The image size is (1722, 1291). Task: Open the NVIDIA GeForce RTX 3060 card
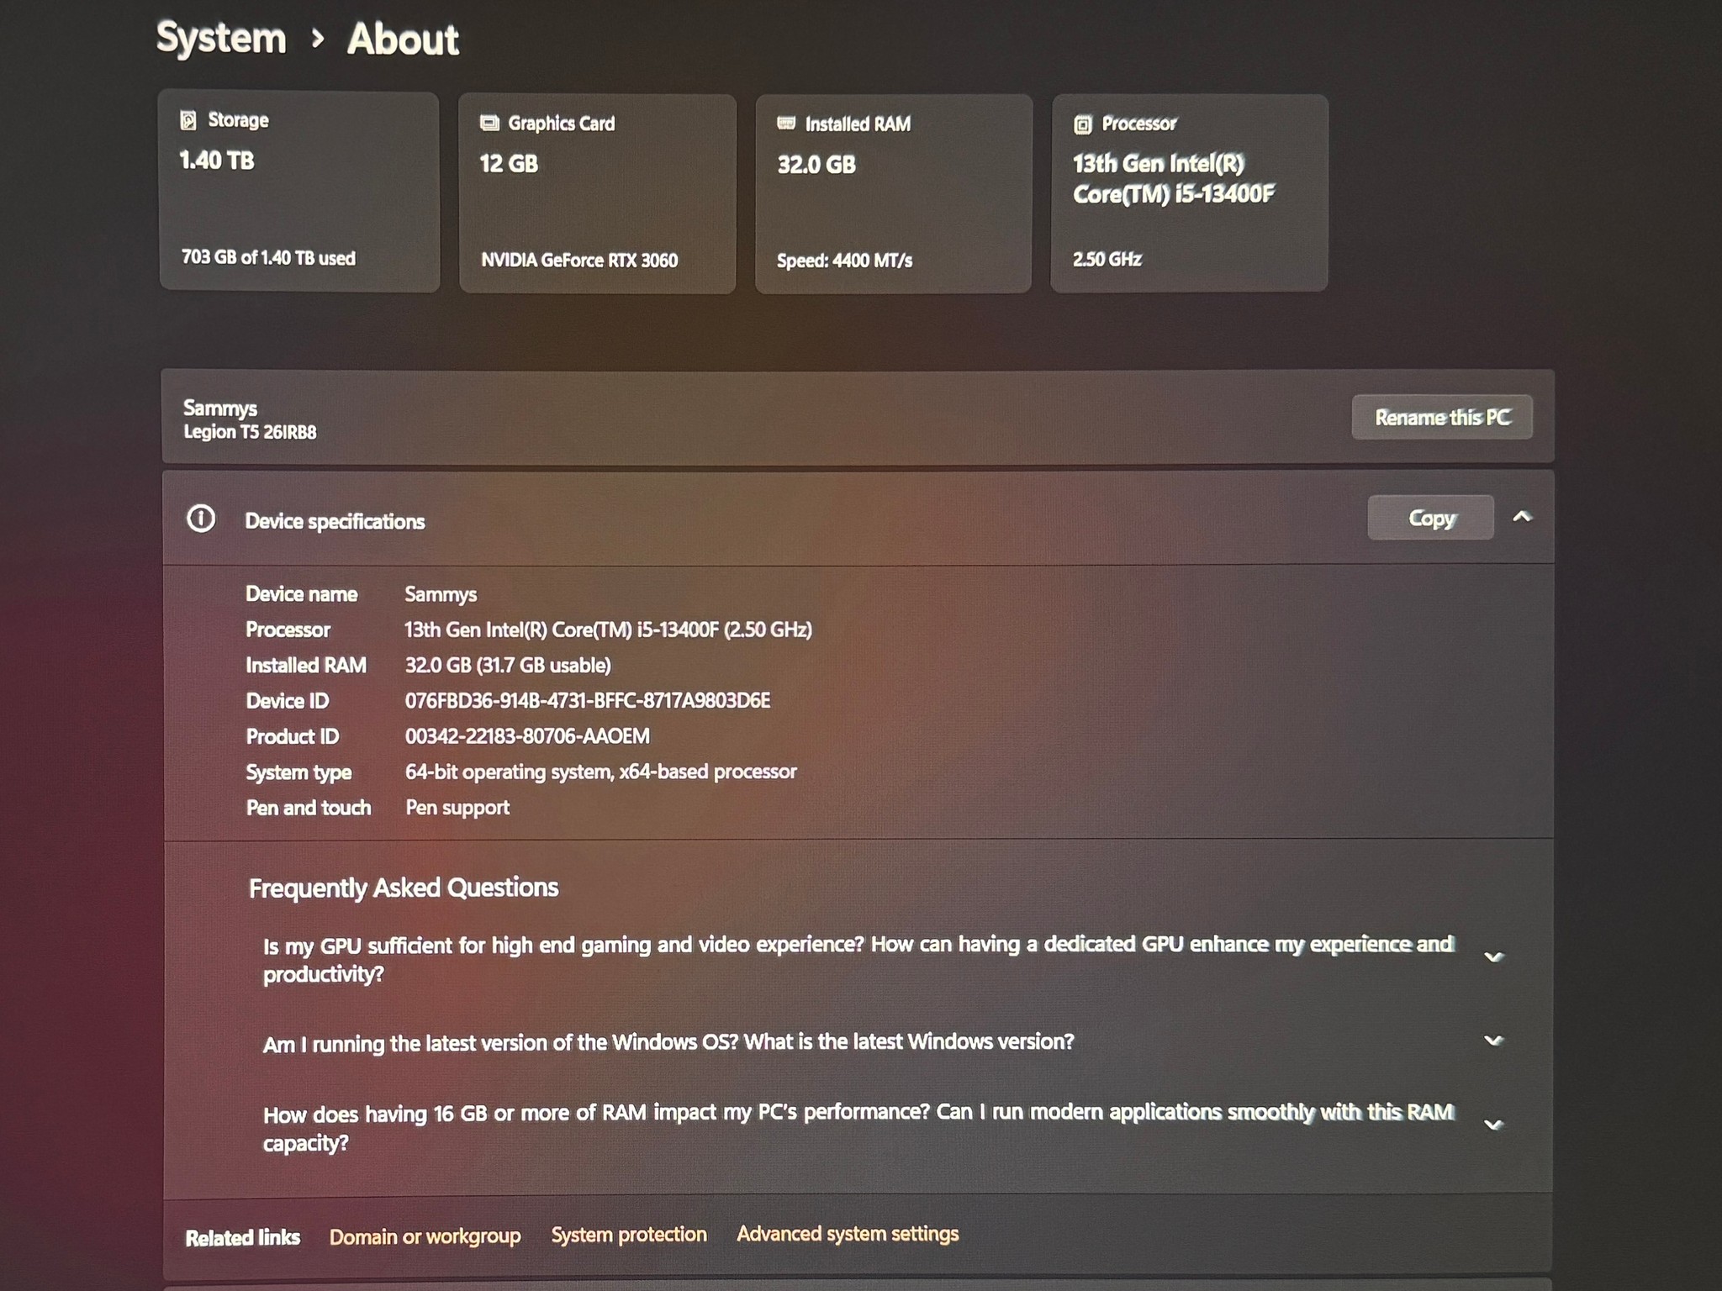pyautogui.click(x=597, y=193)
